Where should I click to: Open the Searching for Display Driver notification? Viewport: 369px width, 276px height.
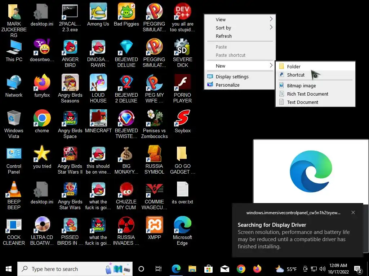coord(298,230)
